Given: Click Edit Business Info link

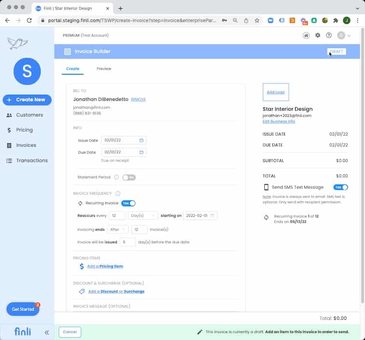Looking at the screenshot, I should (x=279, y=122).
